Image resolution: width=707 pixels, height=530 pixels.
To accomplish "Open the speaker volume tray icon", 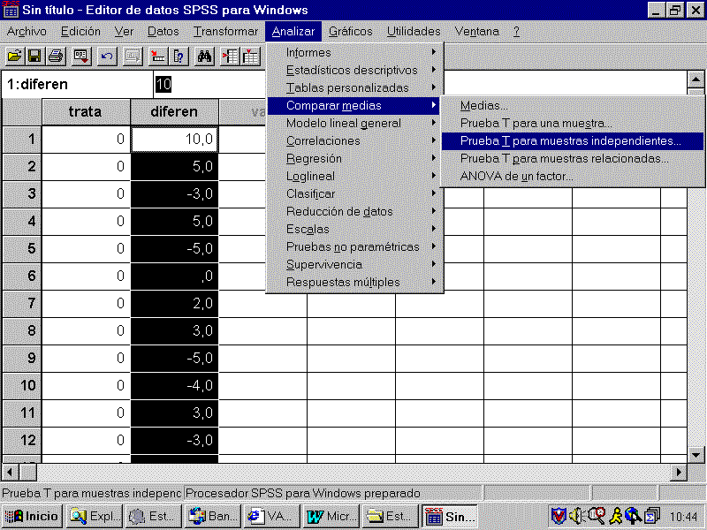I will point(577,516).
